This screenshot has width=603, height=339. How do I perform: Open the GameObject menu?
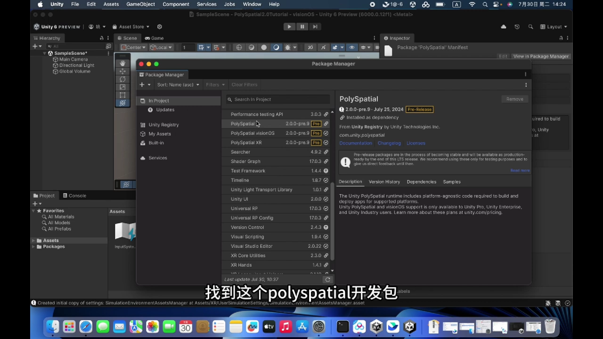point(140,4)
